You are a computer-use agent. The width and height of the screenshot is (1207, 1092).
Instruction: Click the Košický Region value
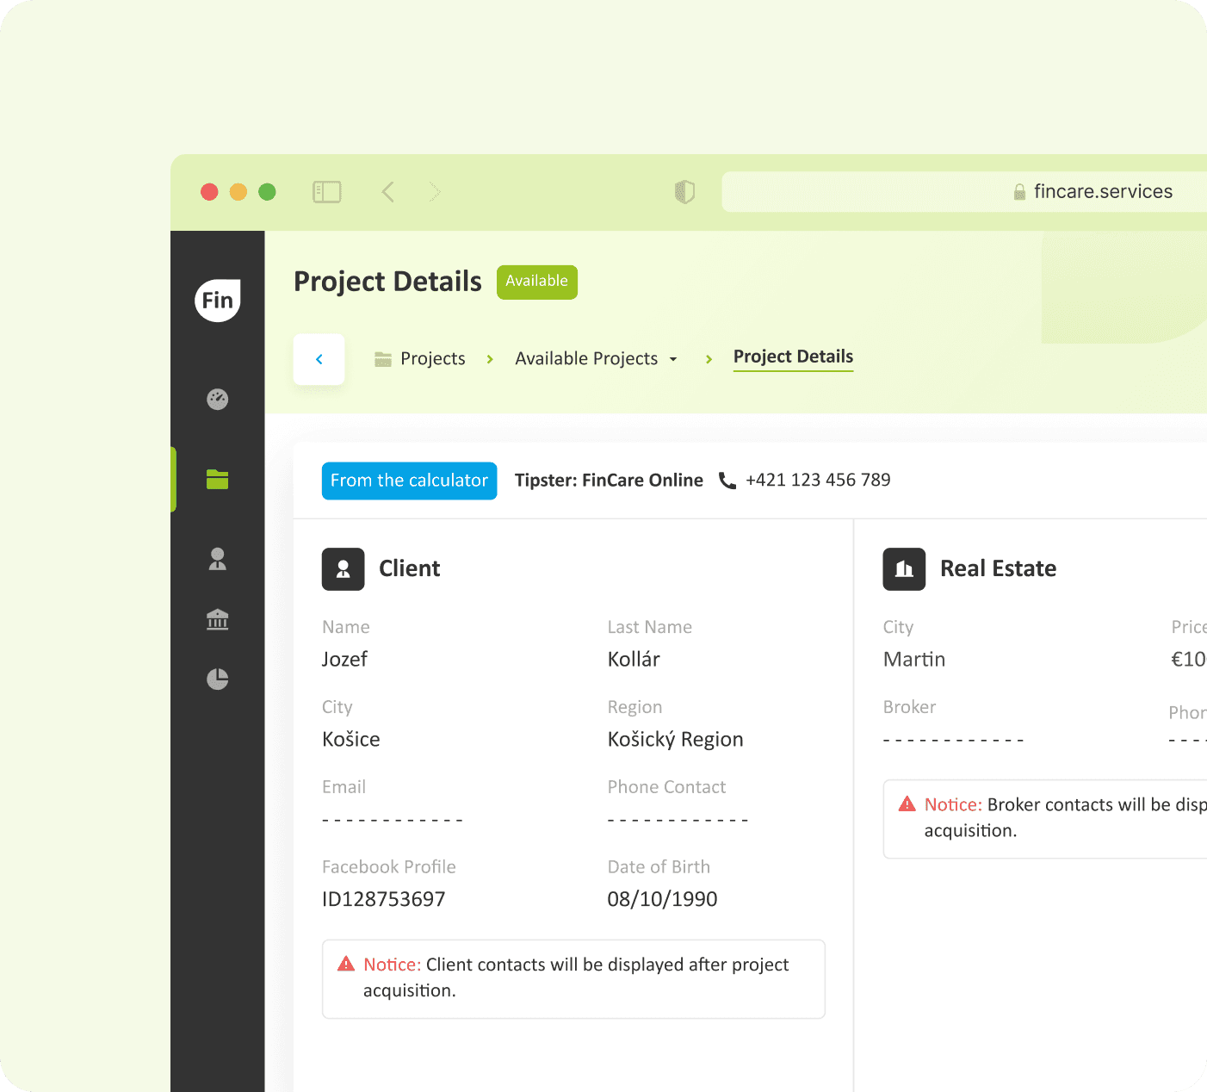tap(676, 740)
